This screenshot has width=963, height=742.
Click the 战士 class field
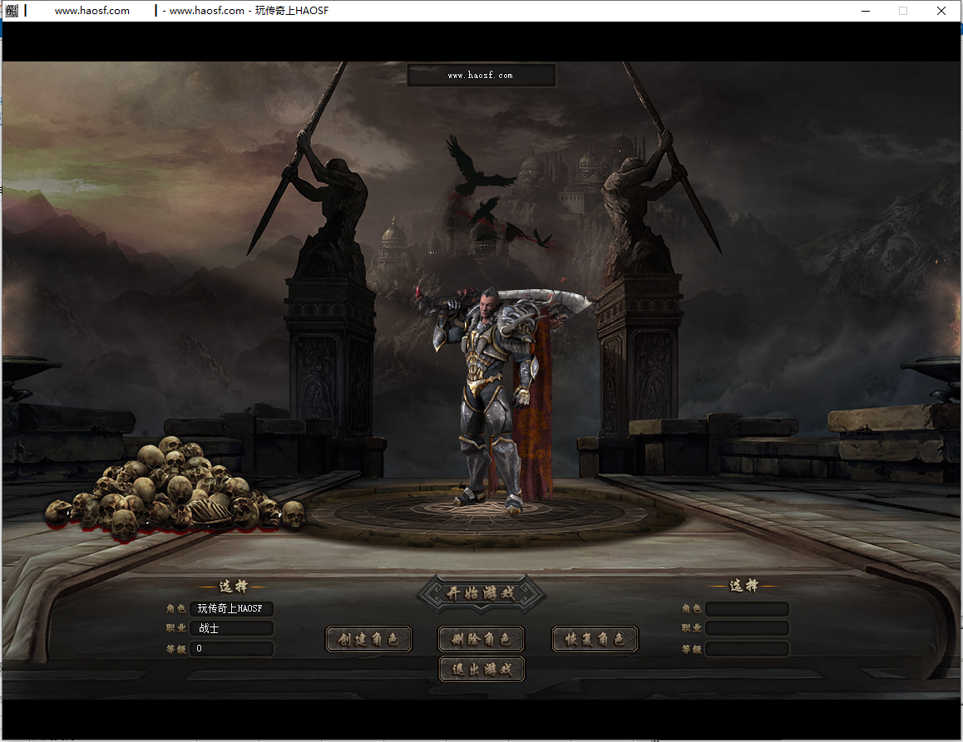point(231,629)
